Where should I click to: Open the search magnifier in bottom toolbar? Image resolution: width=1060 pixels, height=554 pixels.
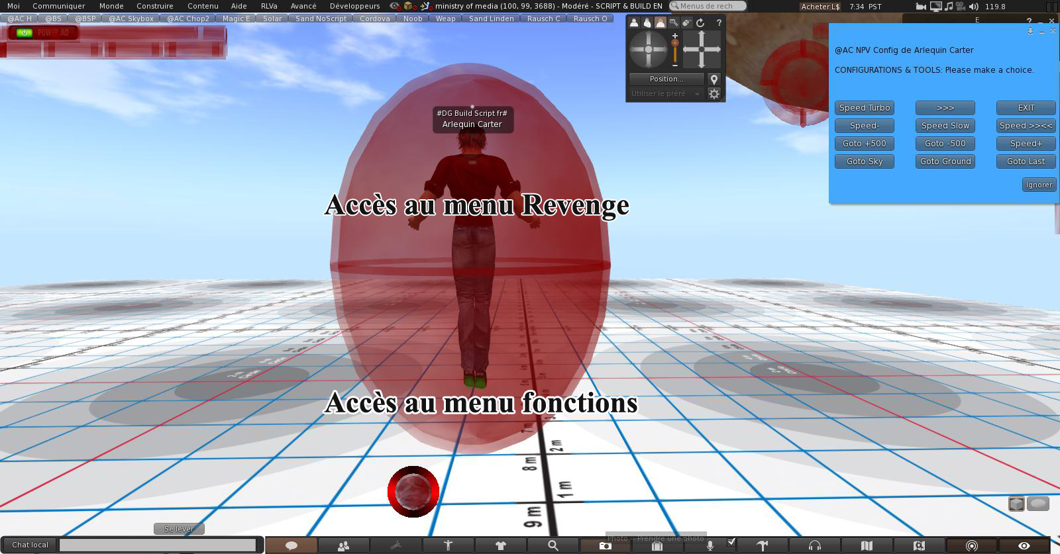[x=553, y=545]
